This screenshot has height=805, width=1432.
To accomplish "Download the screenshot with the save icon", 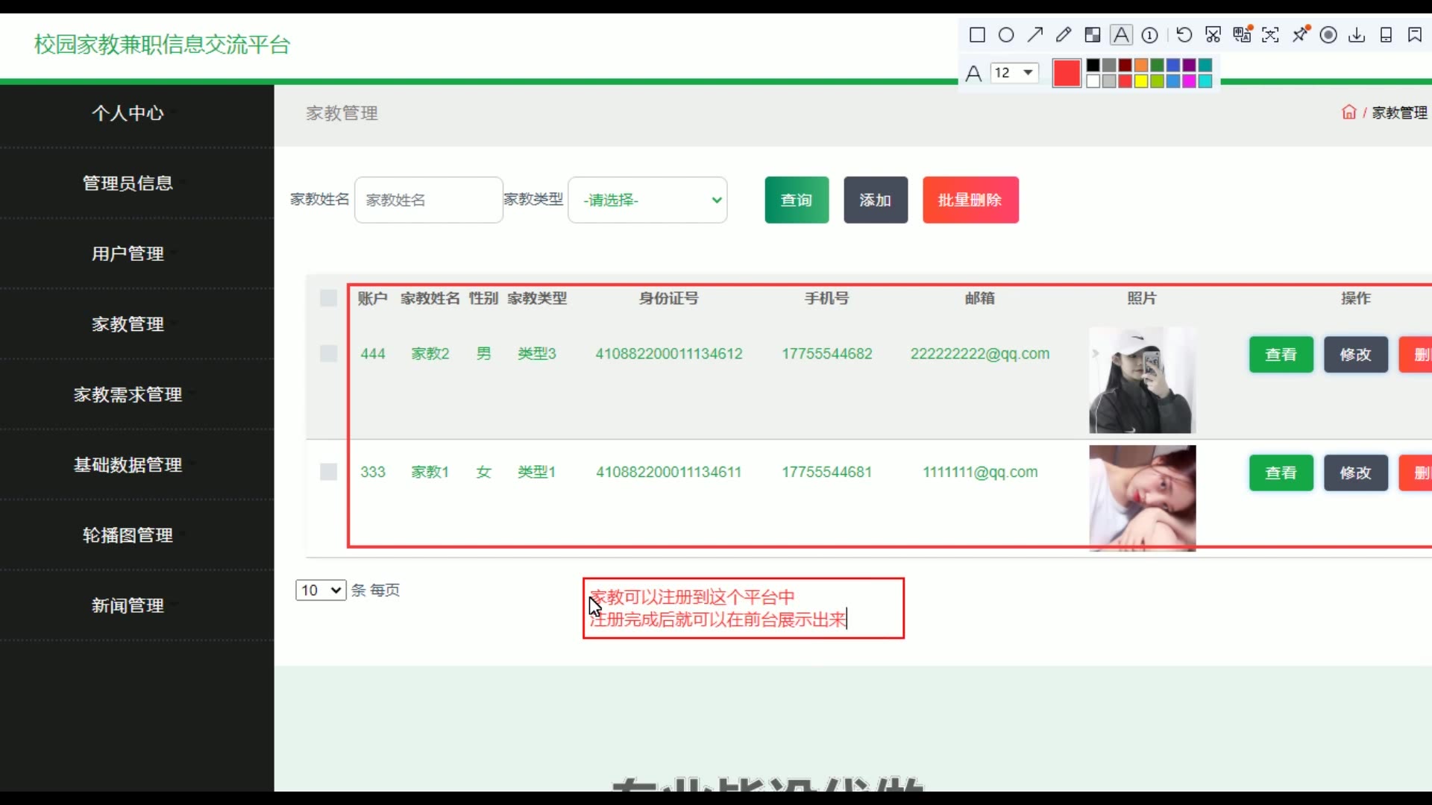I will [1357, 35].
